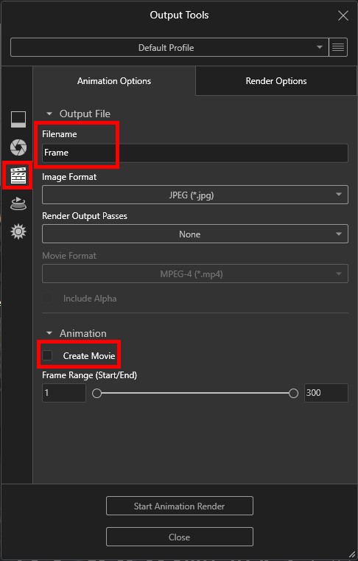This screenshot has width=358, height=561.
Task: Select the camera shutter snapshot icon
Action: pyautogui.click(x=18, y=147)
